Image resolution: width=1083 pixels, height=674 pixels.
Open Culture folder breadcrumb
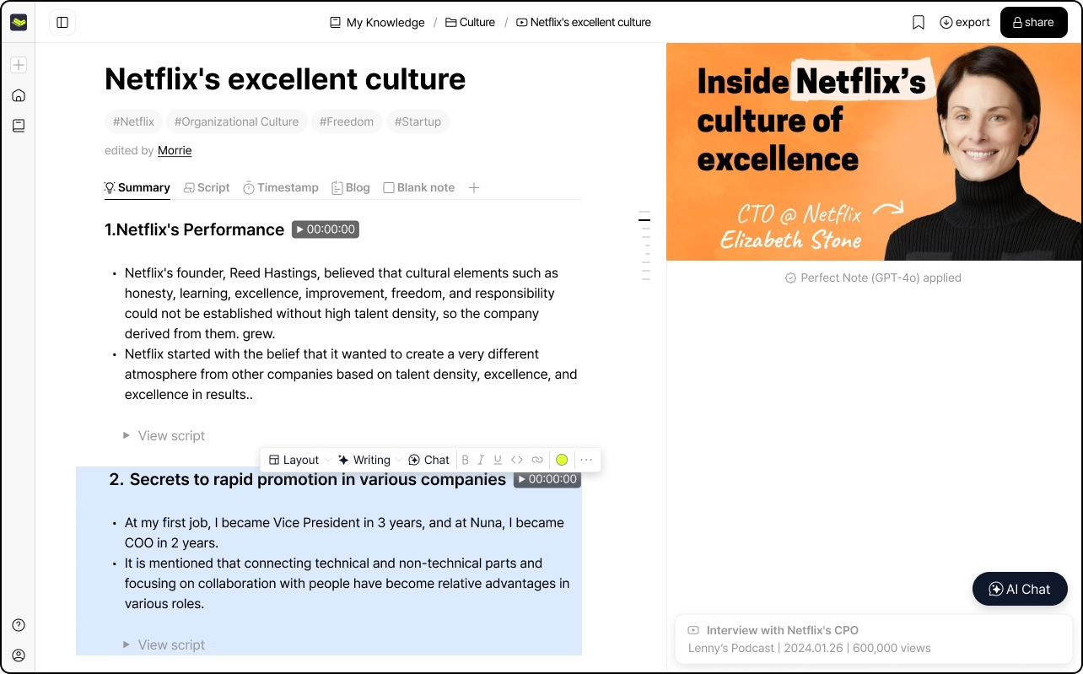(x=470, y=23)
